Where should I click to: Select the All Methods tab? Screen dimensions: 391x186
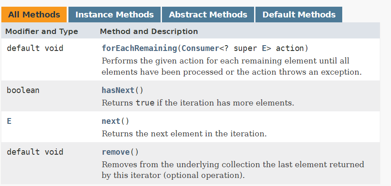[x=34, y=15]
